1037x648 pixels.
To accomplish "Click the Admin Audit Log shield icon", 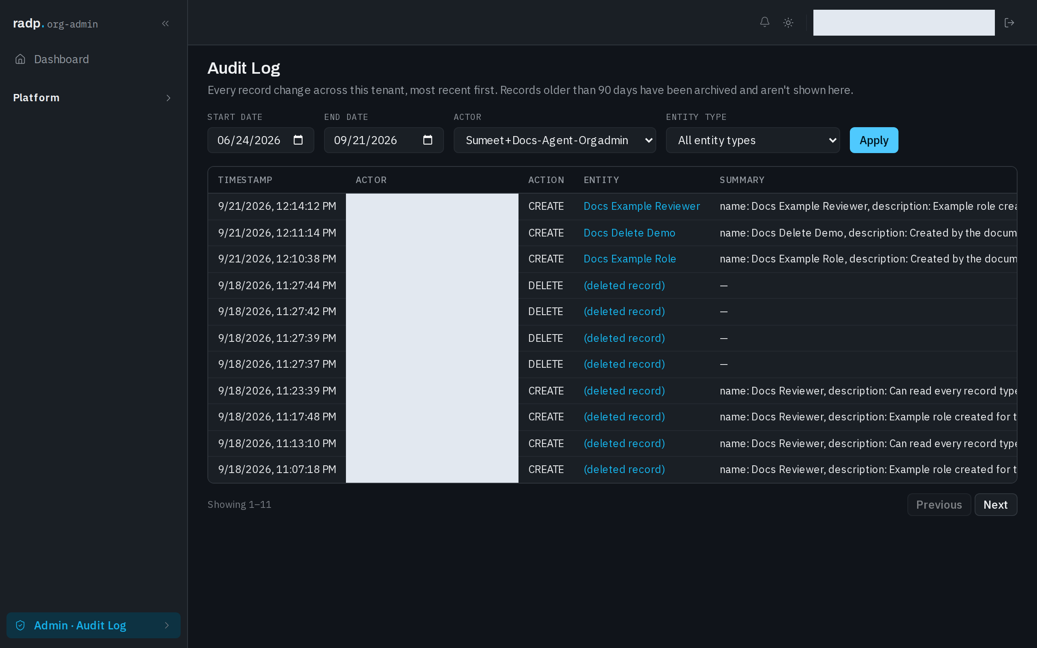I will tap(20, 625).
